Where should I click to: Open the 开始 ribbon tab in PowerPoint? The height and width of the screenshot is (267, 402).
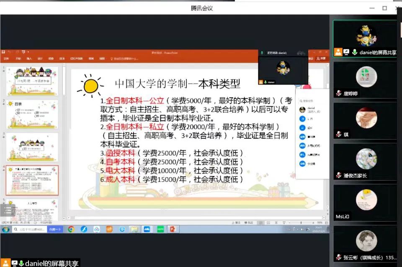(18, 59)
